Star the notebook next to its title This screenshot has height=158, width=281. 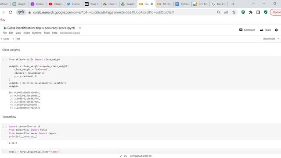point(80,28)
